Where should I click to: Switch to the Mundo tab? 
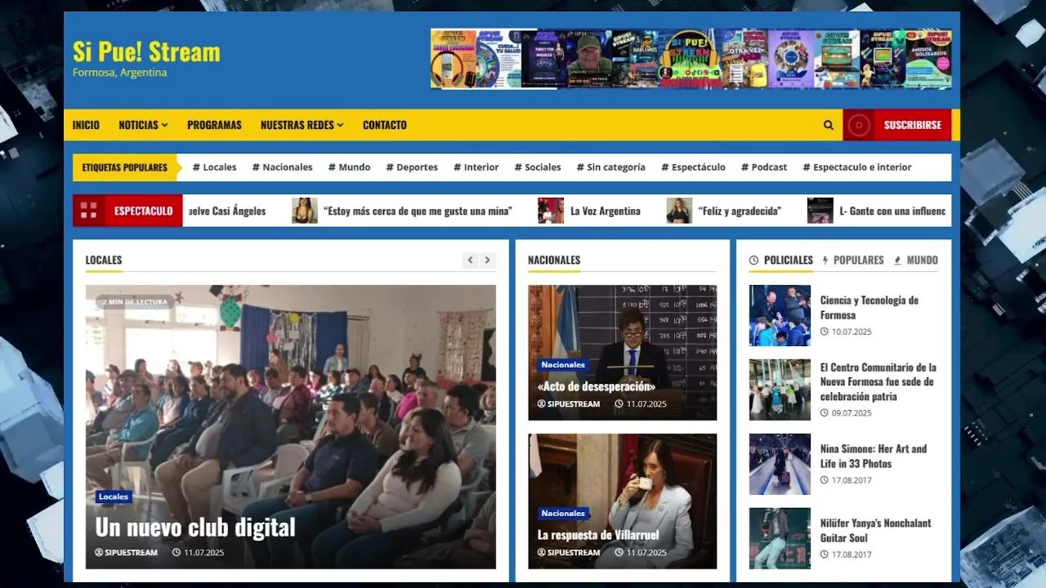coord(916,261)
